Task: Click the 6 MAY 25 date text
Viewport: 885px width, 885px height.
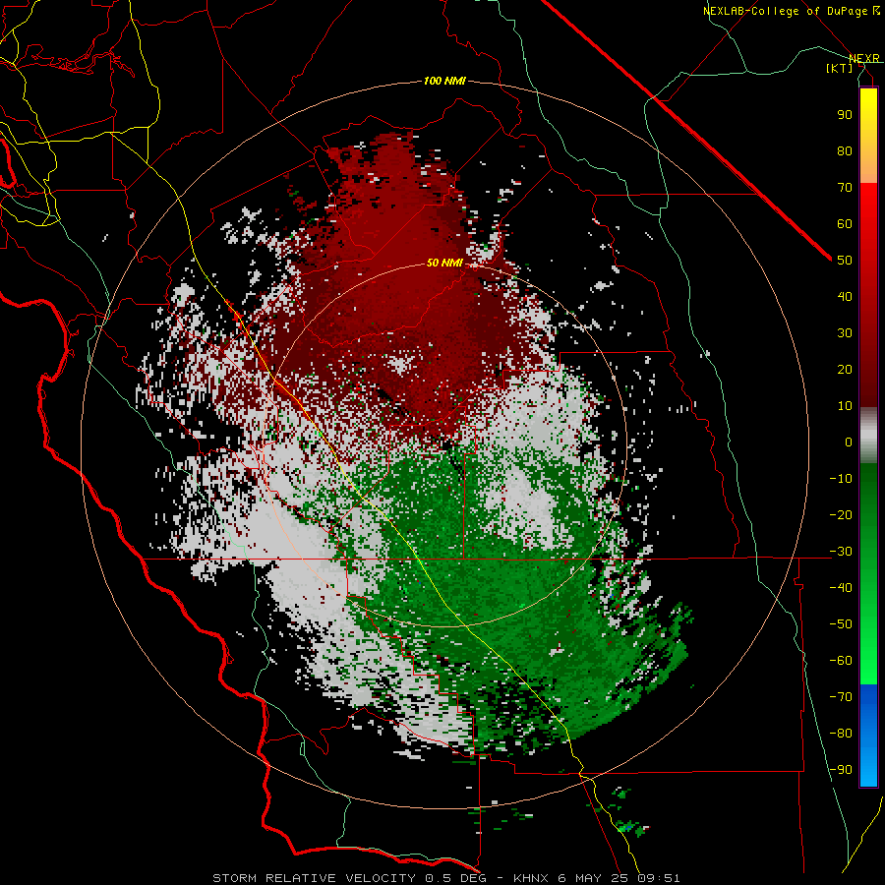Action: click(x=593, y=878)
